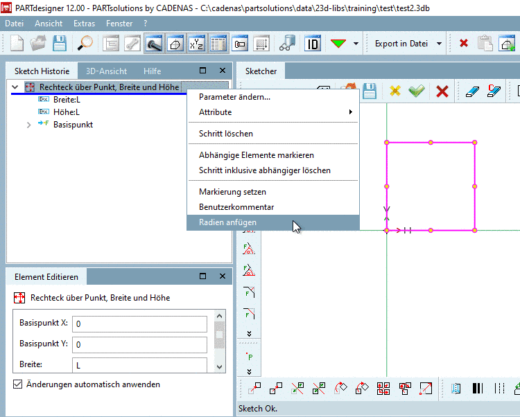Viewport: 520px width, 417px height.
Task: Toggle the table view button in toolbar
Action: tap(218, 44)
